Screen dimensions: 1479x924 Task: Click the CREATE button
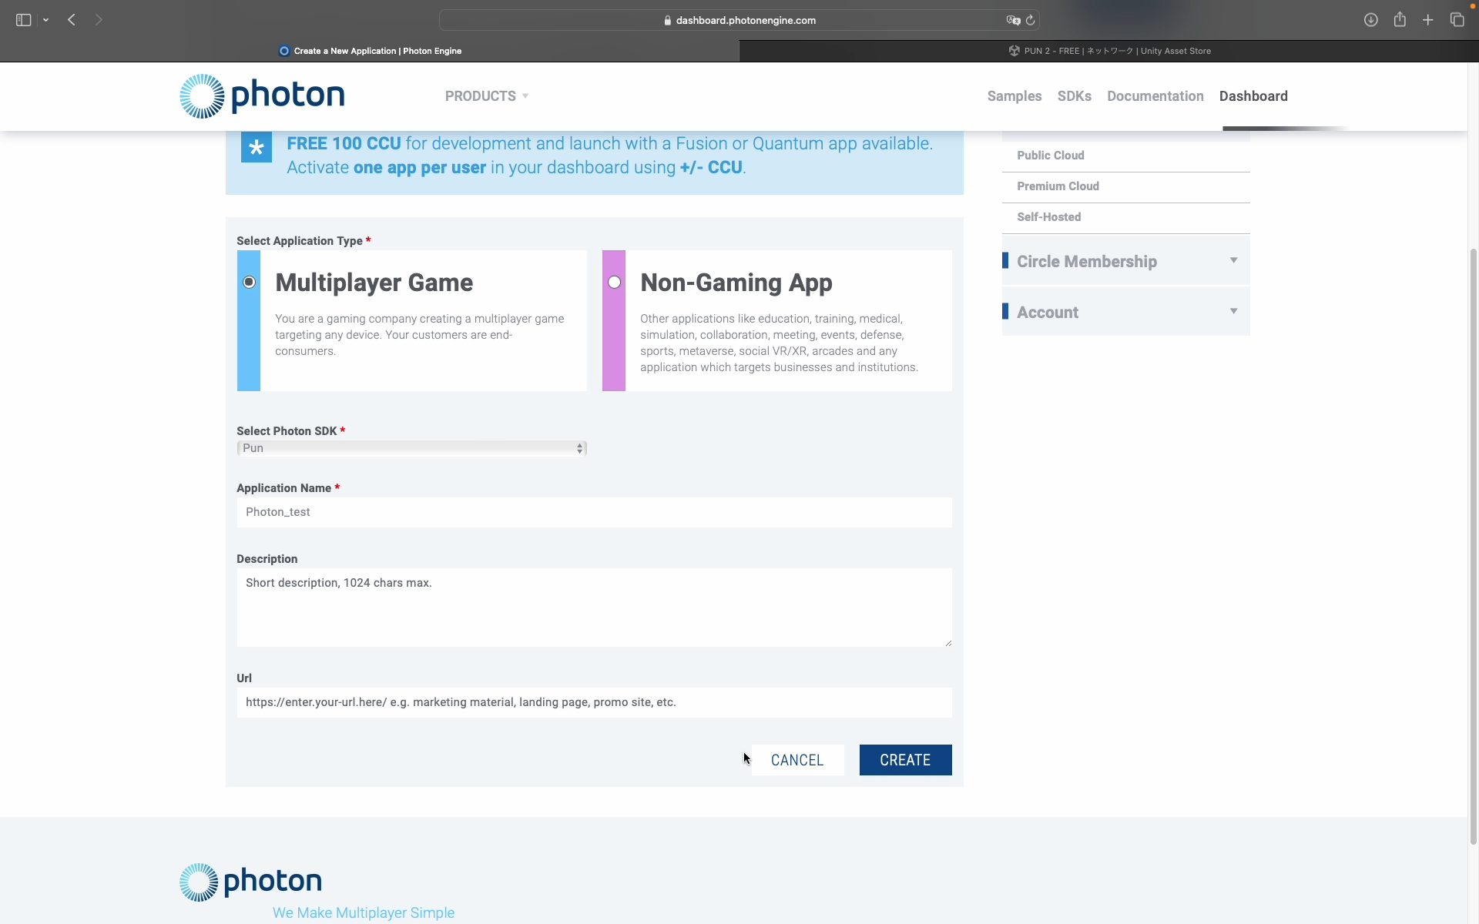click(905, 760)
